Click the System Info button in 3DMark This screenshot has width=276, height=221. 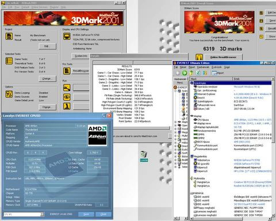(81, 56)
